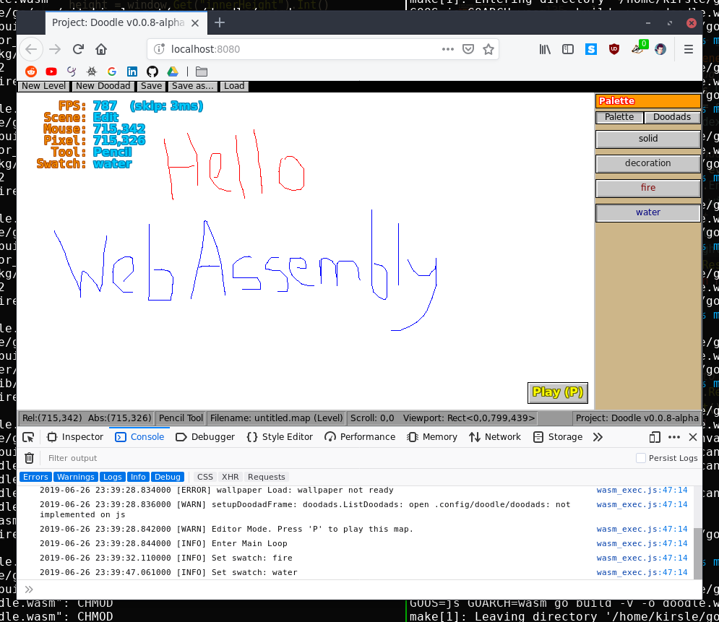Click the New Level button
This screenshot has width=719, height=622.
(43, 86)
